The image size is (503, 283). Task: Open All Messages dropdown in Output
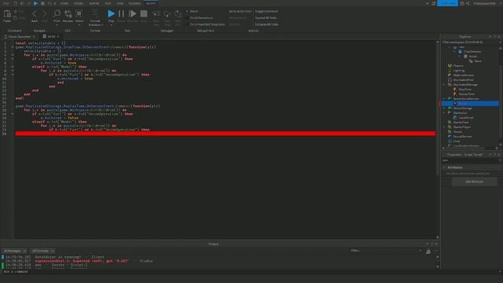tap(15, 251)
